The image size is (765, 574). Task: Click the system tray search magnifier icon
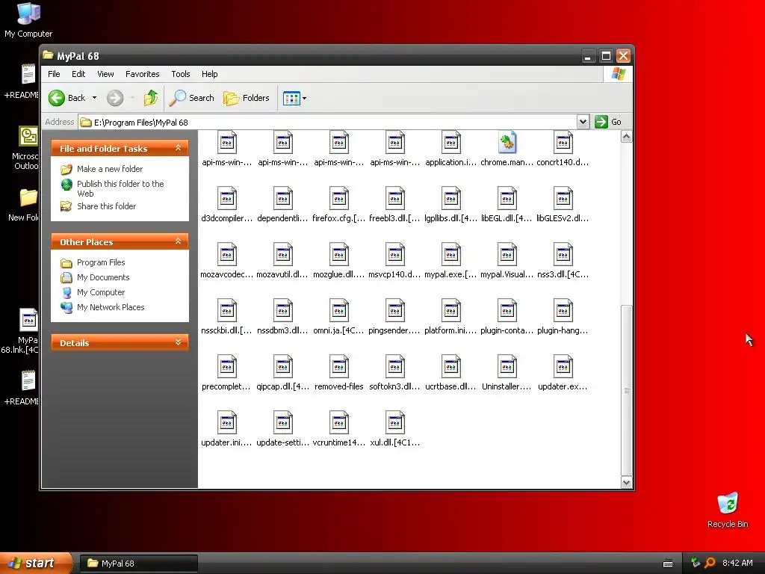(710, 563)
